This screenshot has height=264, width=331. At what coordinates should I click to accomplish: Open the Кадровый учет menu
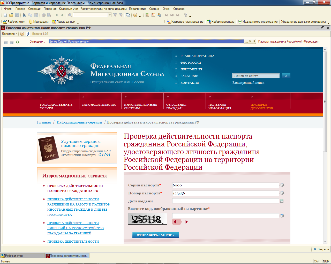[69, 9]
